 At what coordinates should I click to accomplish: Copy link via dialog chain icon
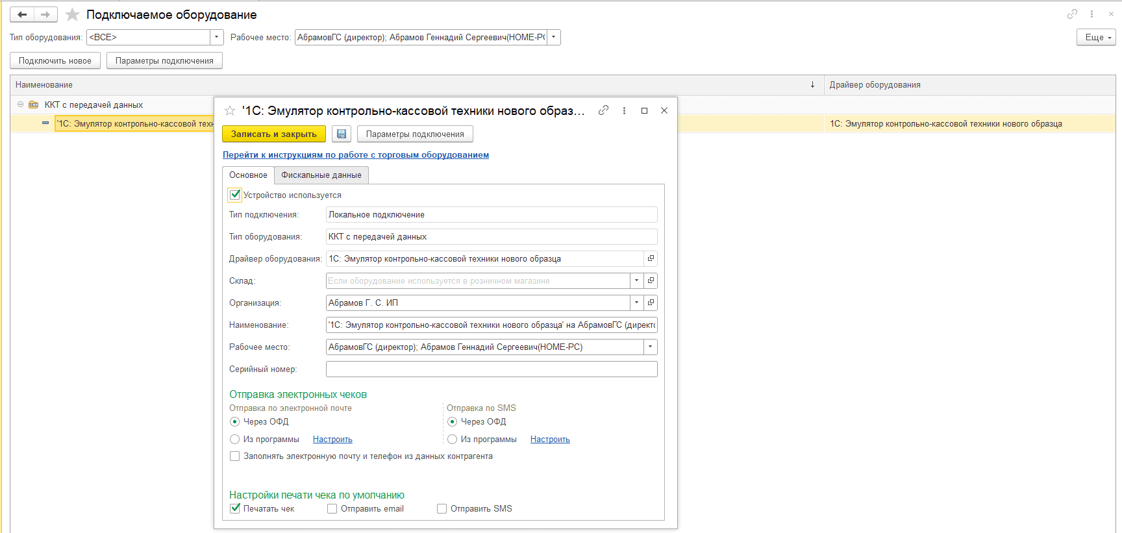coord(603,110)
